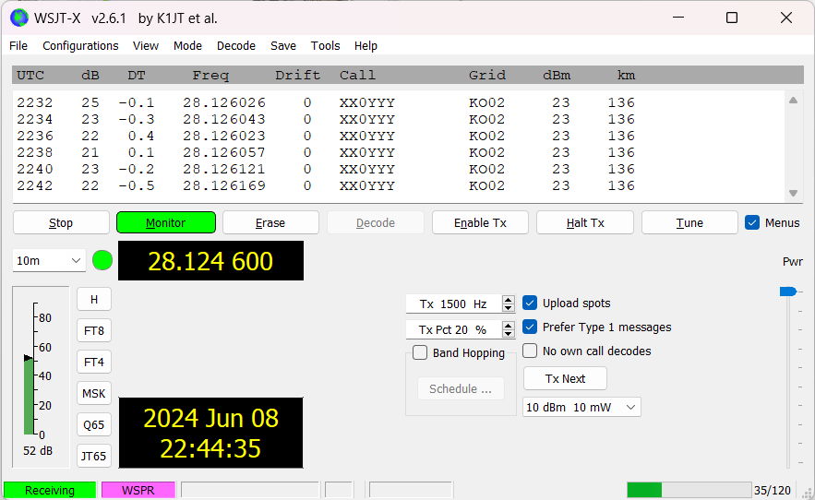This screenshot has height=500, width=815.
Task: Open the Save menu
Action: (x=283, y=46)
